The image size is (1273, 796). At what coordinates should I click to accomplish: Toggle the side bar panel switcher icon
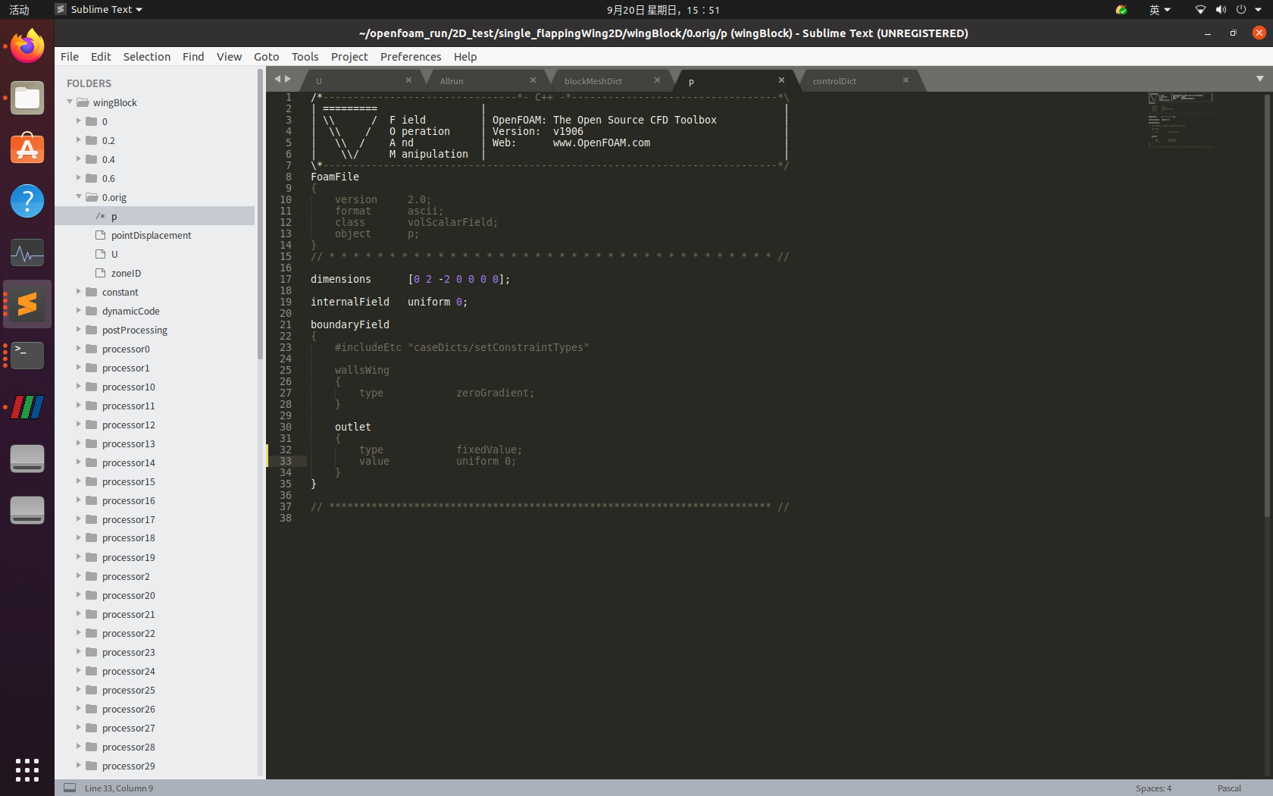[x=70, y=788]
